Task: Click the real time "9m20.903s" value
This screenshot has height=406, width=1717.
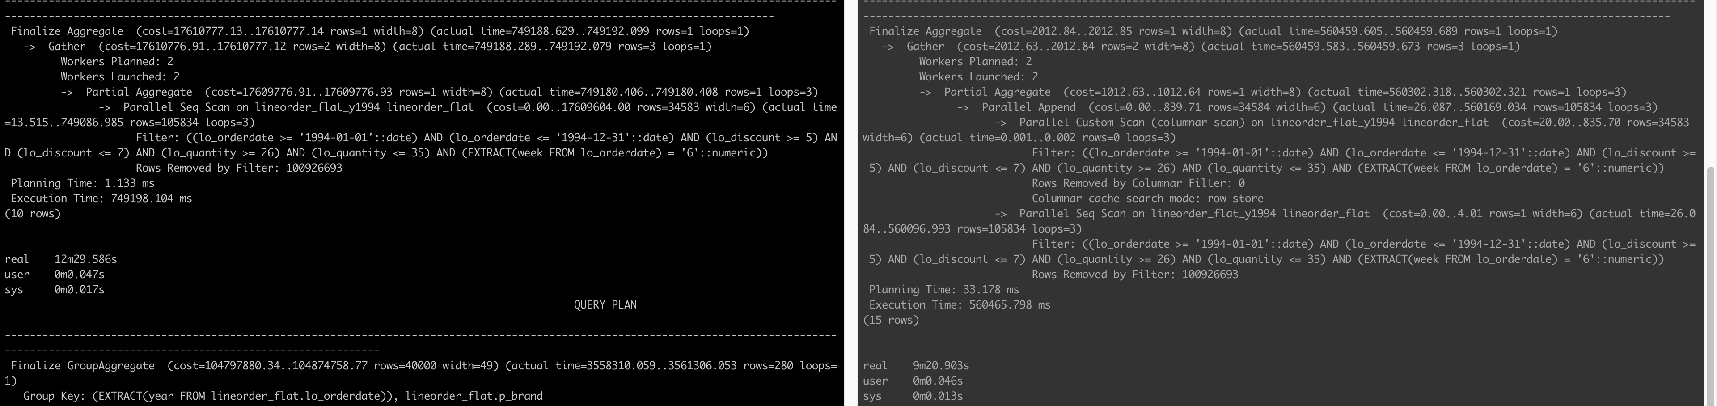Action: click(x=940, y=365)
